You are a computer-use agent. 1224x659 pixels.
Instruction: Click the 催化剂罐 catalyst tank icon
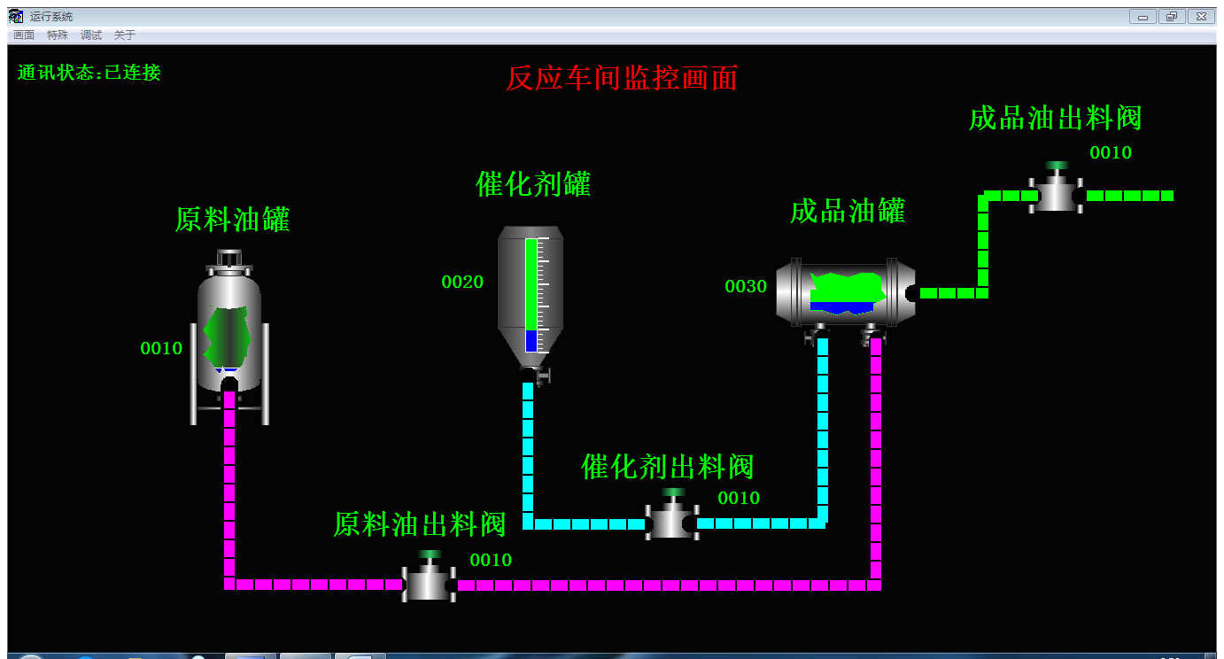click(x=530, y=297)
